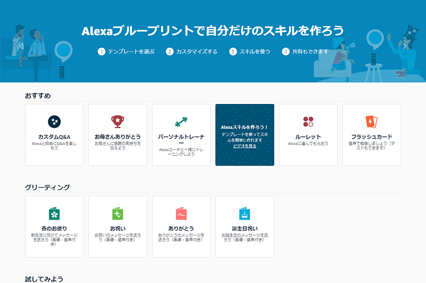Image resolution: width=426 pixels, height=283 pixels.
Task: Click the グリーティング section heading
Action: [x=47, y=187]
